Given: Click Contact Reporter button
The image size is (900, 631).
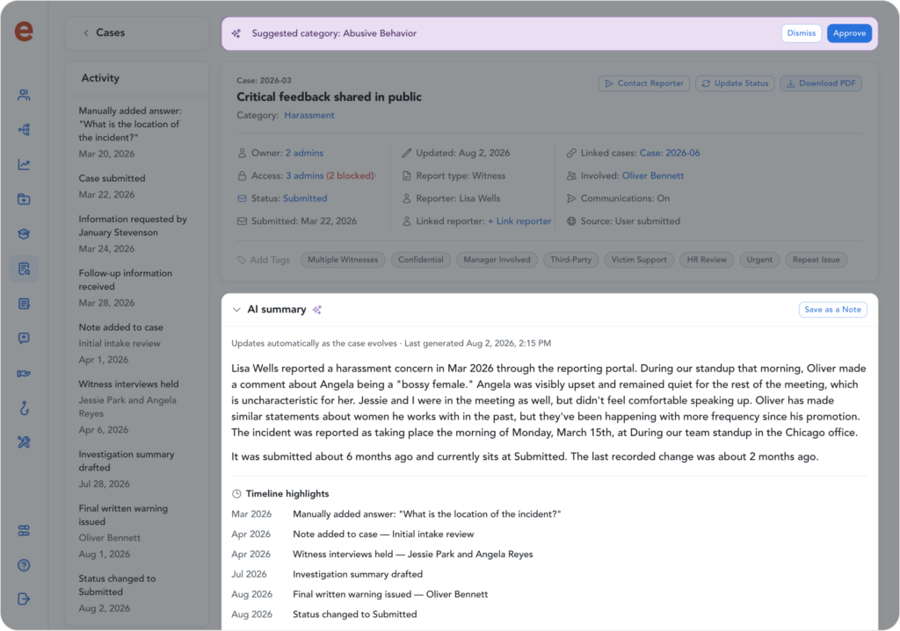Looking at the screenshot, I should [644, 83].
